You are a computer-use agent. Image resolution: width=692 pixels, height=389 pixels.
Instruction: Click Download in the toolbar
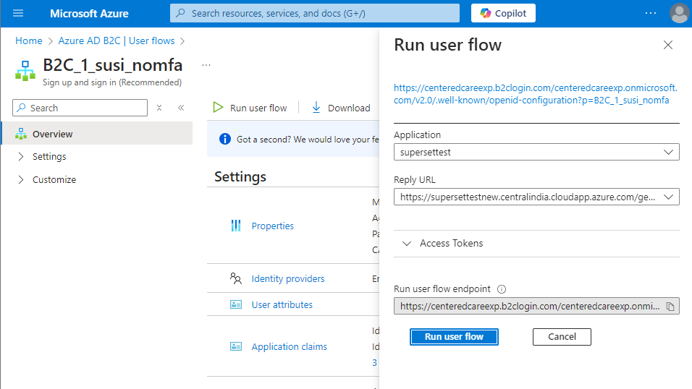tap(341, 108)
